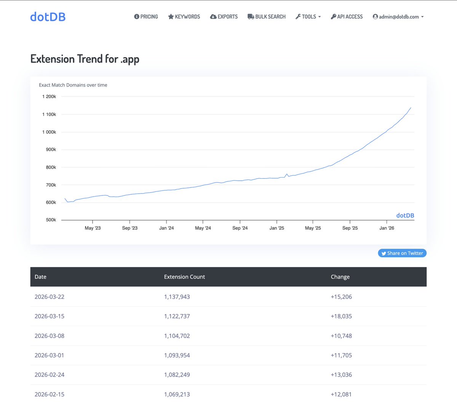The image size is (457, 402).
Task: Click the Change column header
Action: pos(340,277)
